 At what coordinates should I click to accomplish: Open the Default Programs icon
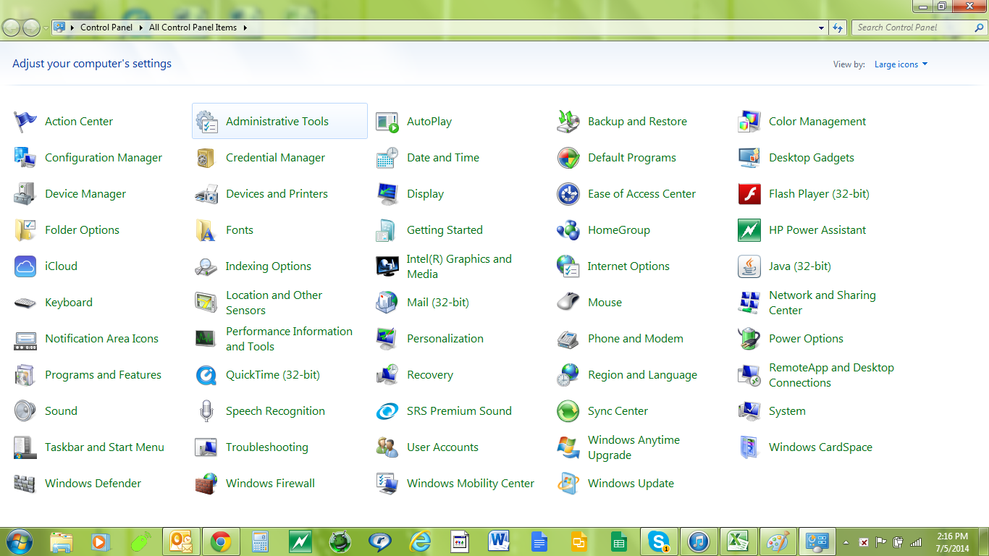point(568,158)
